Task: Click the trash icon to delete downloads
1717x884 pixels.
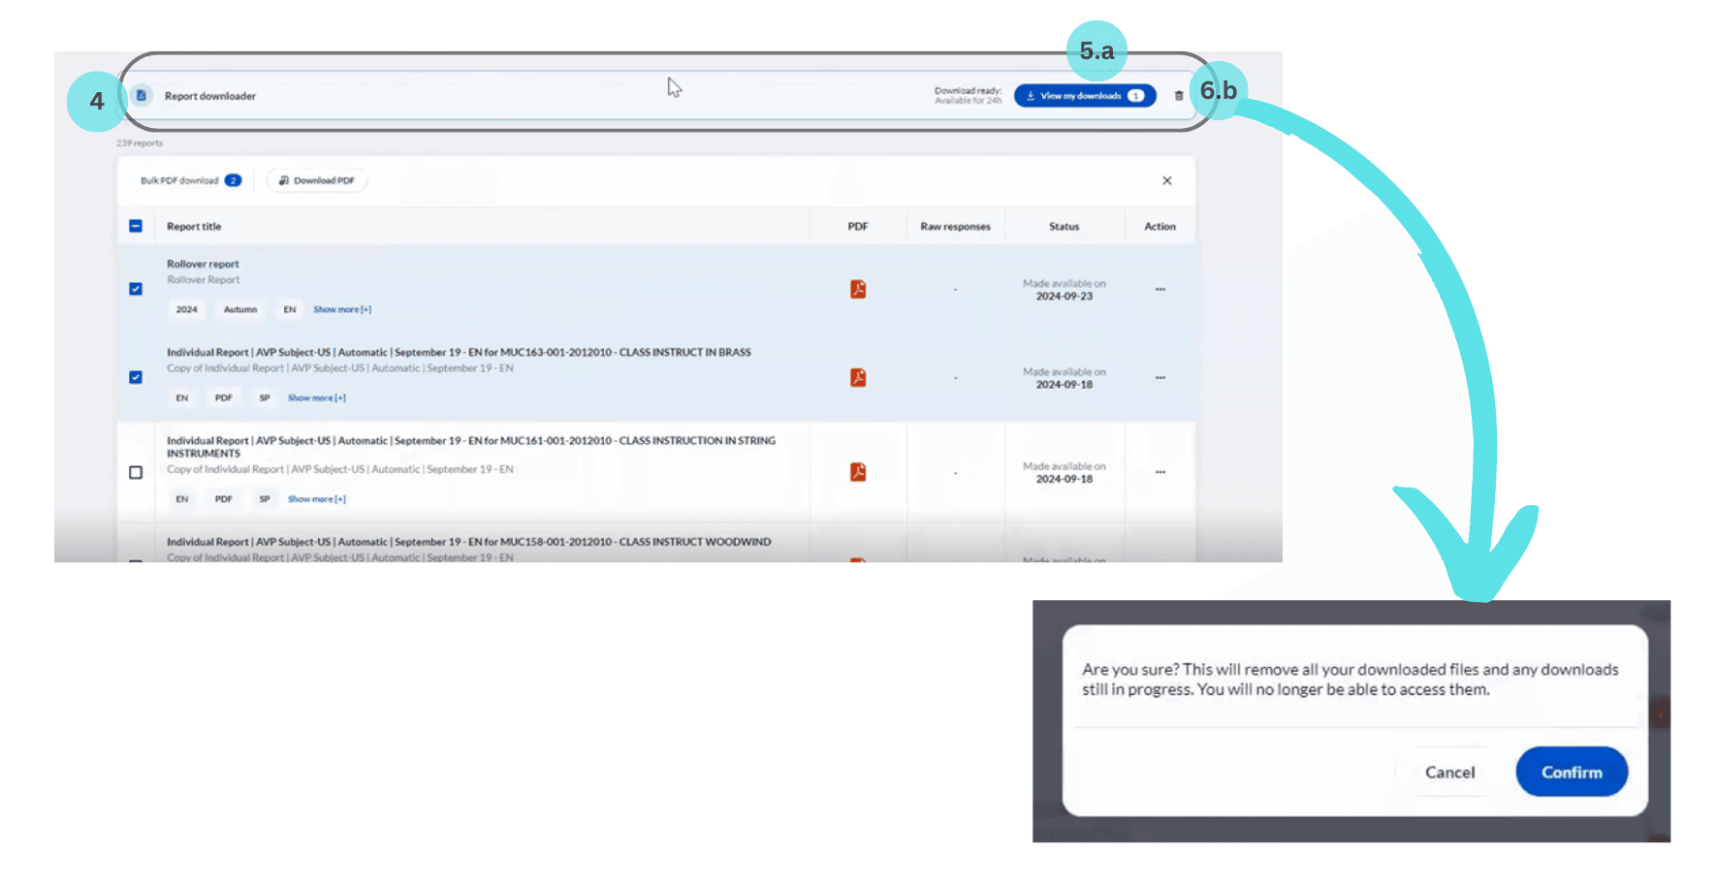Action: pos(1178,96)
